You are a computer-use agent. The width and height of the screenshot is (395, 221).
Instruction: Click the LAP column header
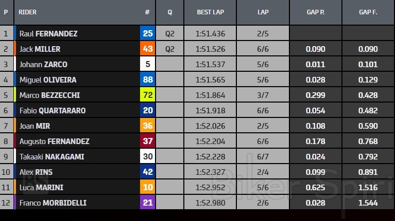263,12
